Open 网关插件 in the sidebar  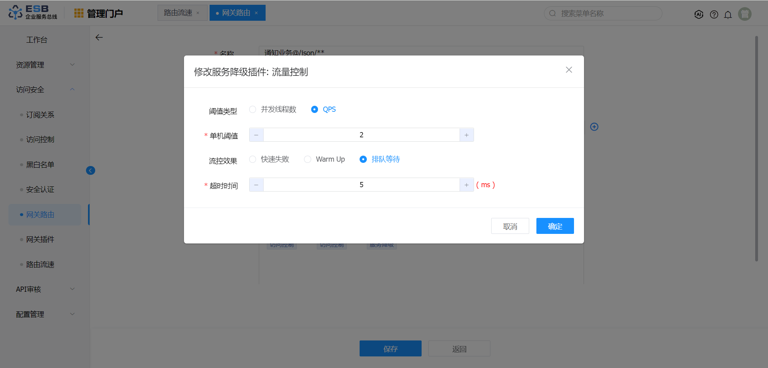click(40, 239)
